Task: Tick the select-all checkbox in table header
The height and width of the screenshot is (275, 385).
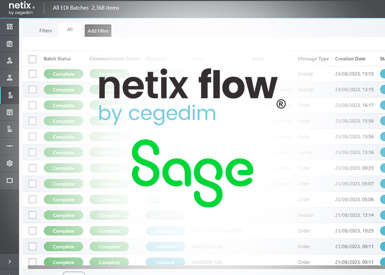Action: pos(32,59)
